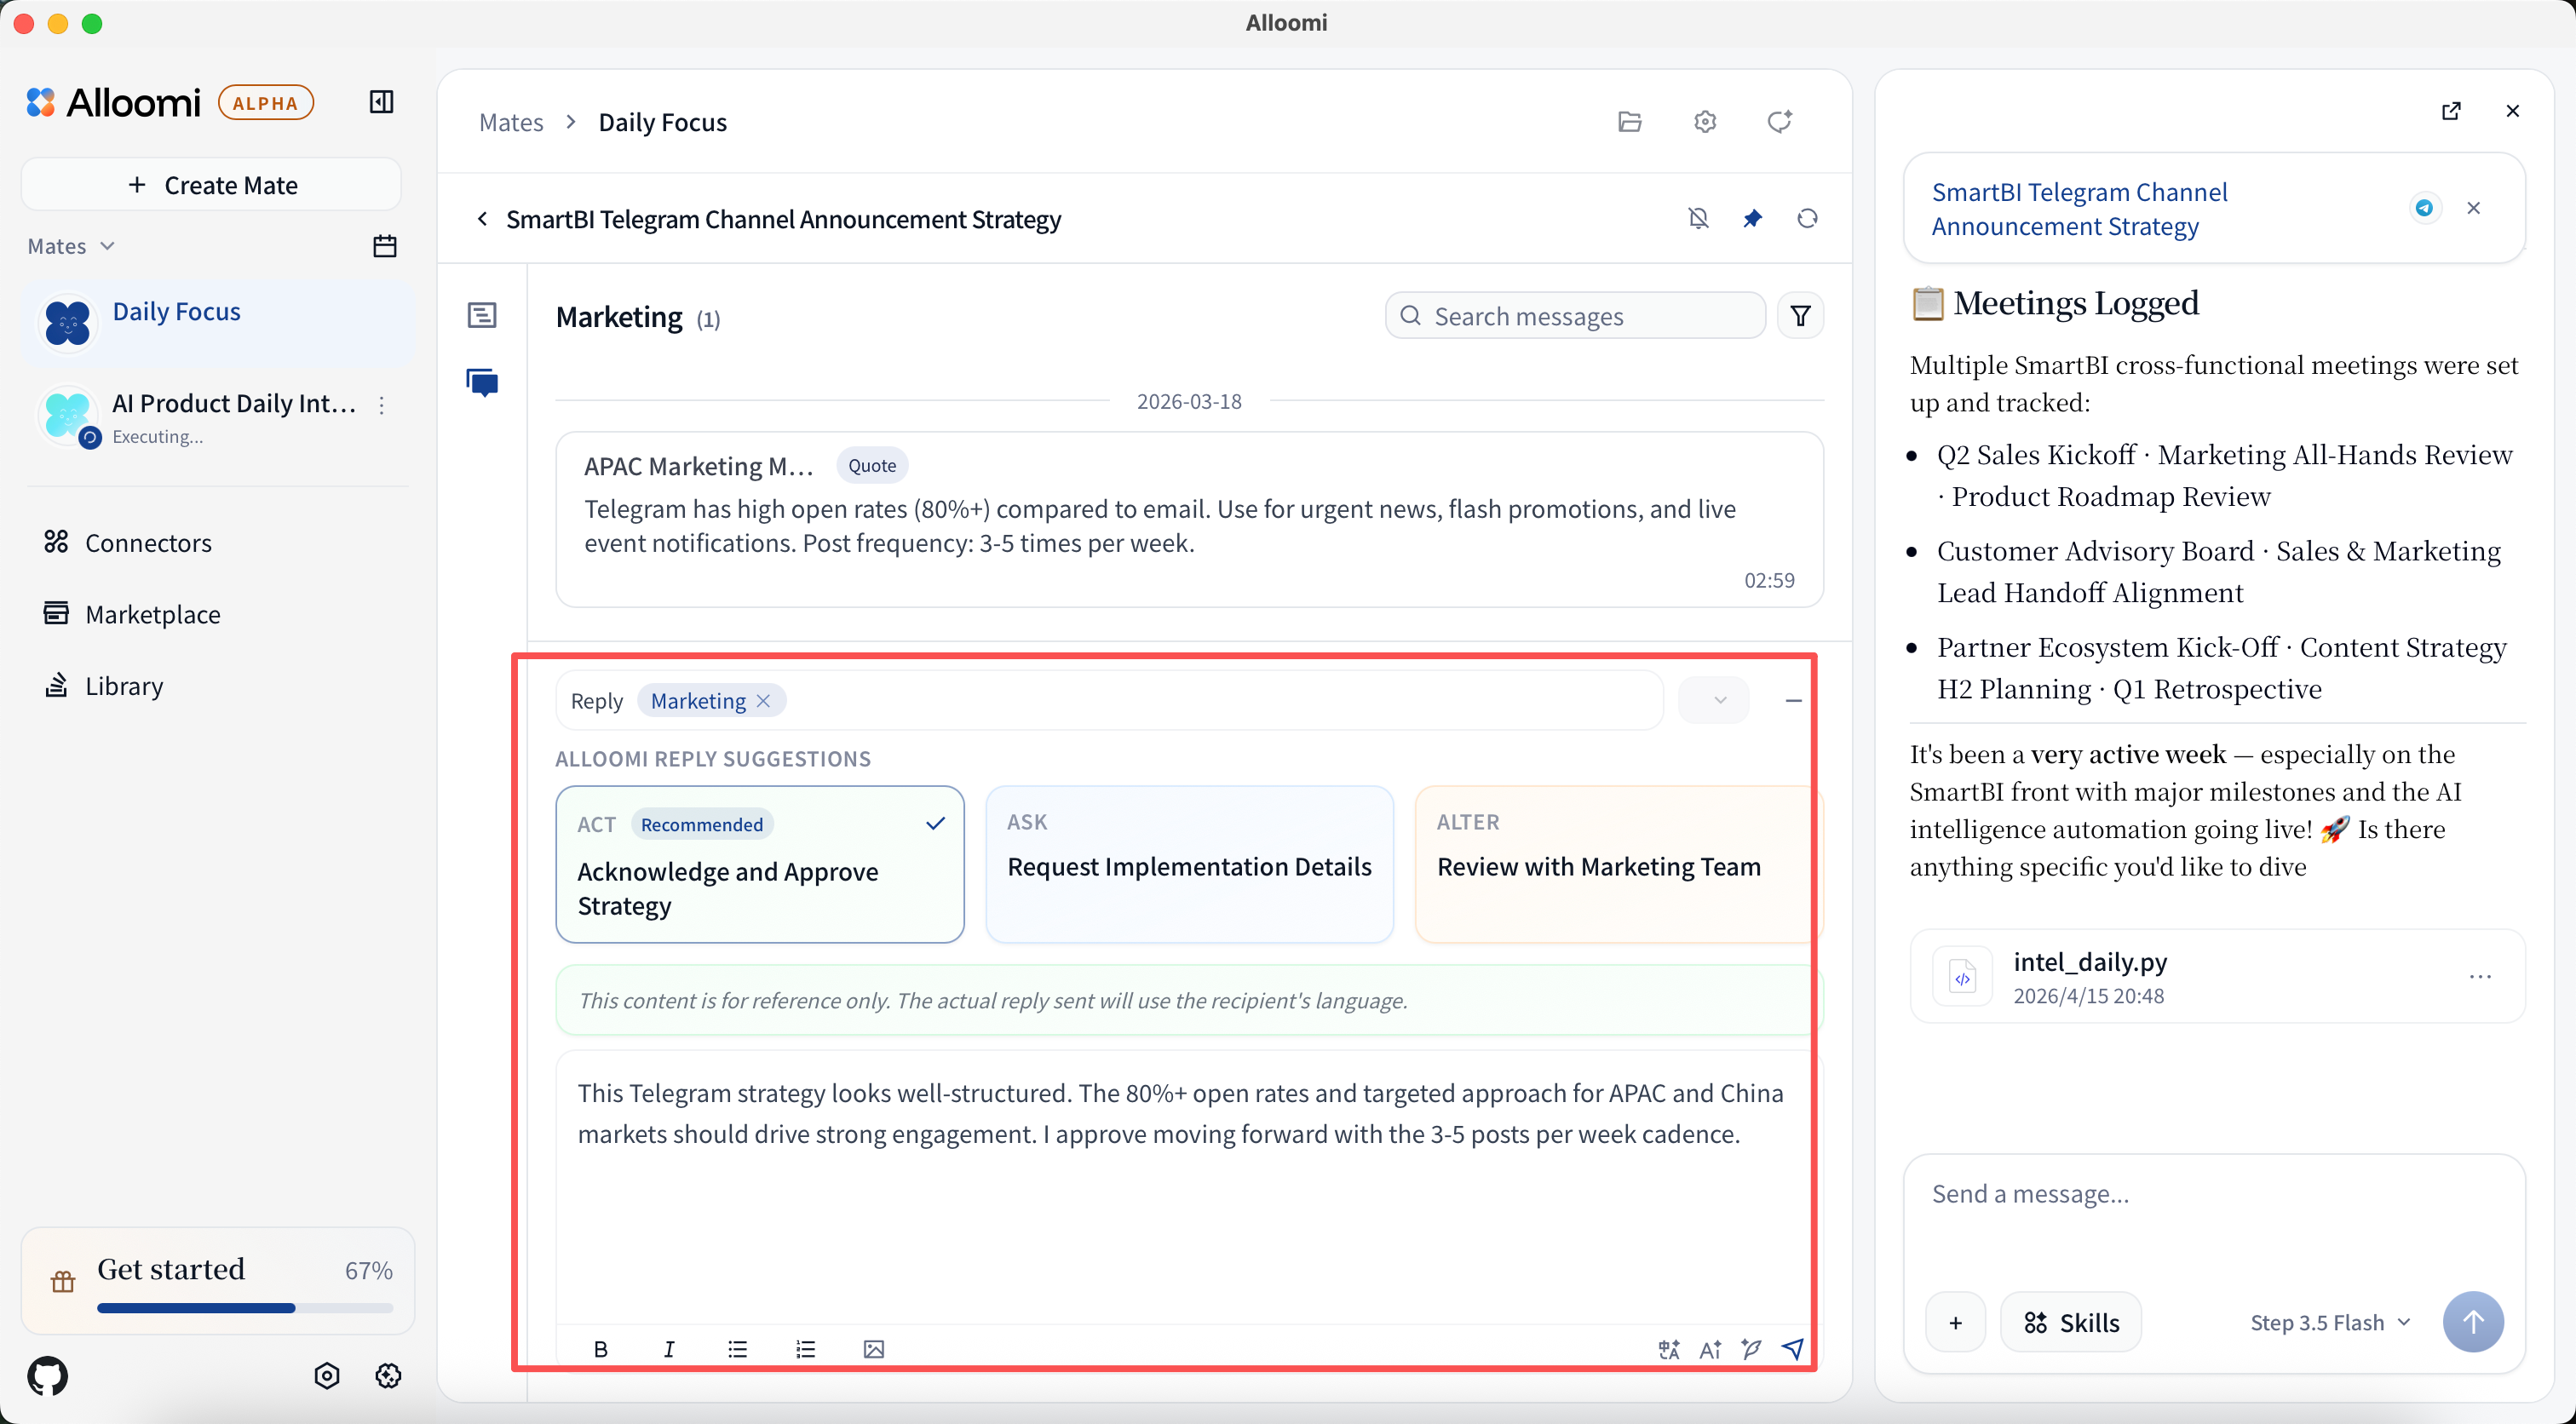Toggle bold formatting in the reply editor
The width and height of the screenshot is (2576, 1424).
pos(600,1349)
